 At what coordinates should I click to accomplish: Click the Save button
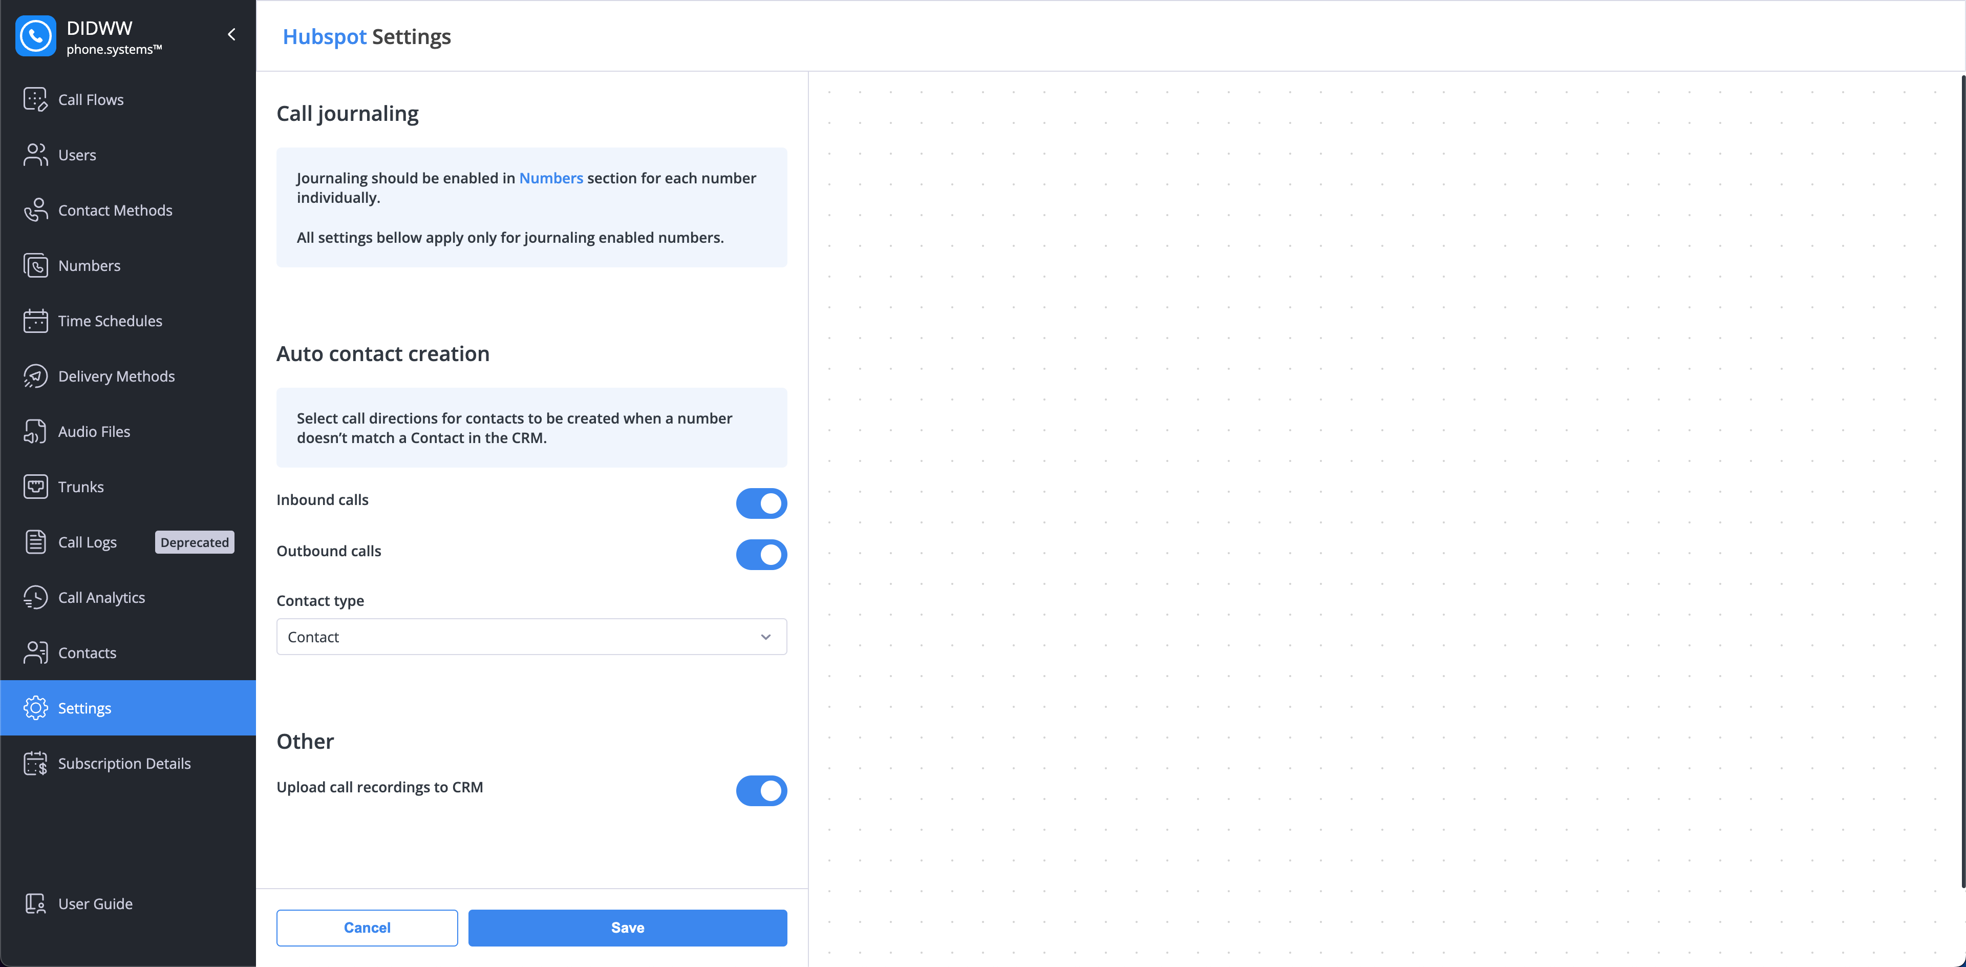click(627, 928)
